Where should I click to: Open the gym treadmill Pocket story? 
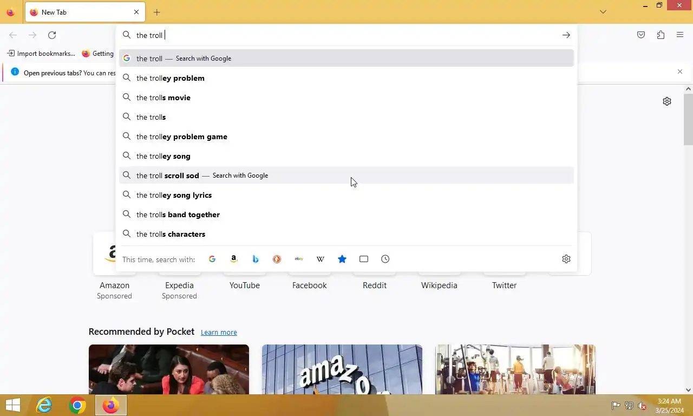coord(515,369)
